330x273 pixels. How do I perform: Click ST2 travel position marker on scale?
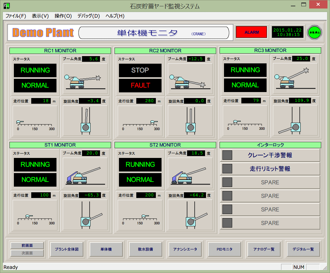(145, 216)
